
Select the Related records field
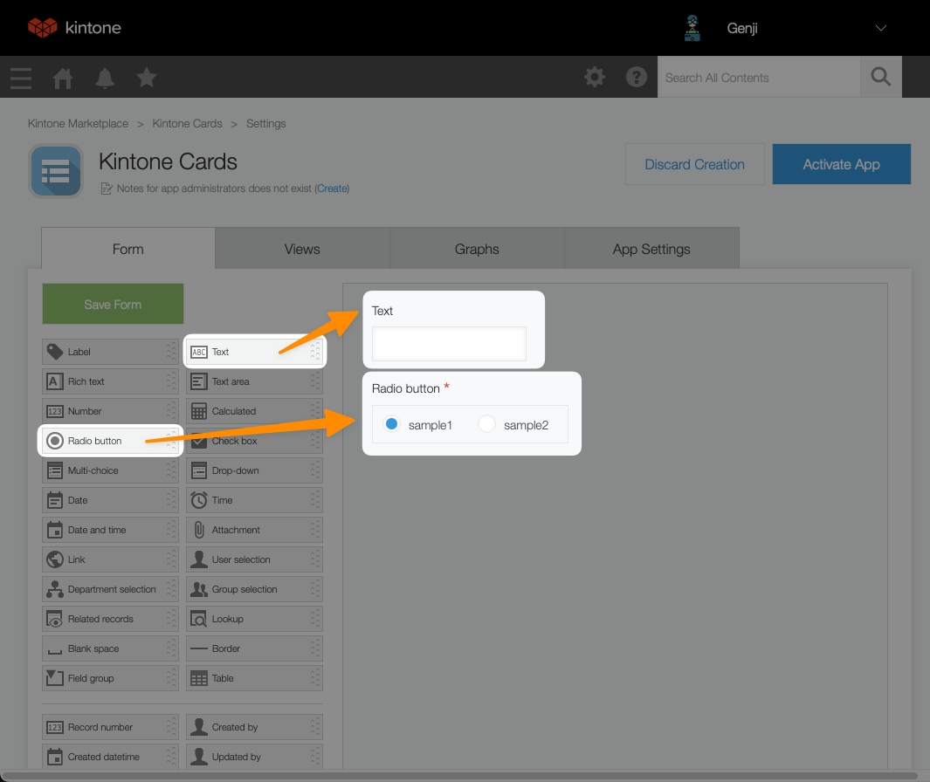pyautogui.click(x=110, y=619)
